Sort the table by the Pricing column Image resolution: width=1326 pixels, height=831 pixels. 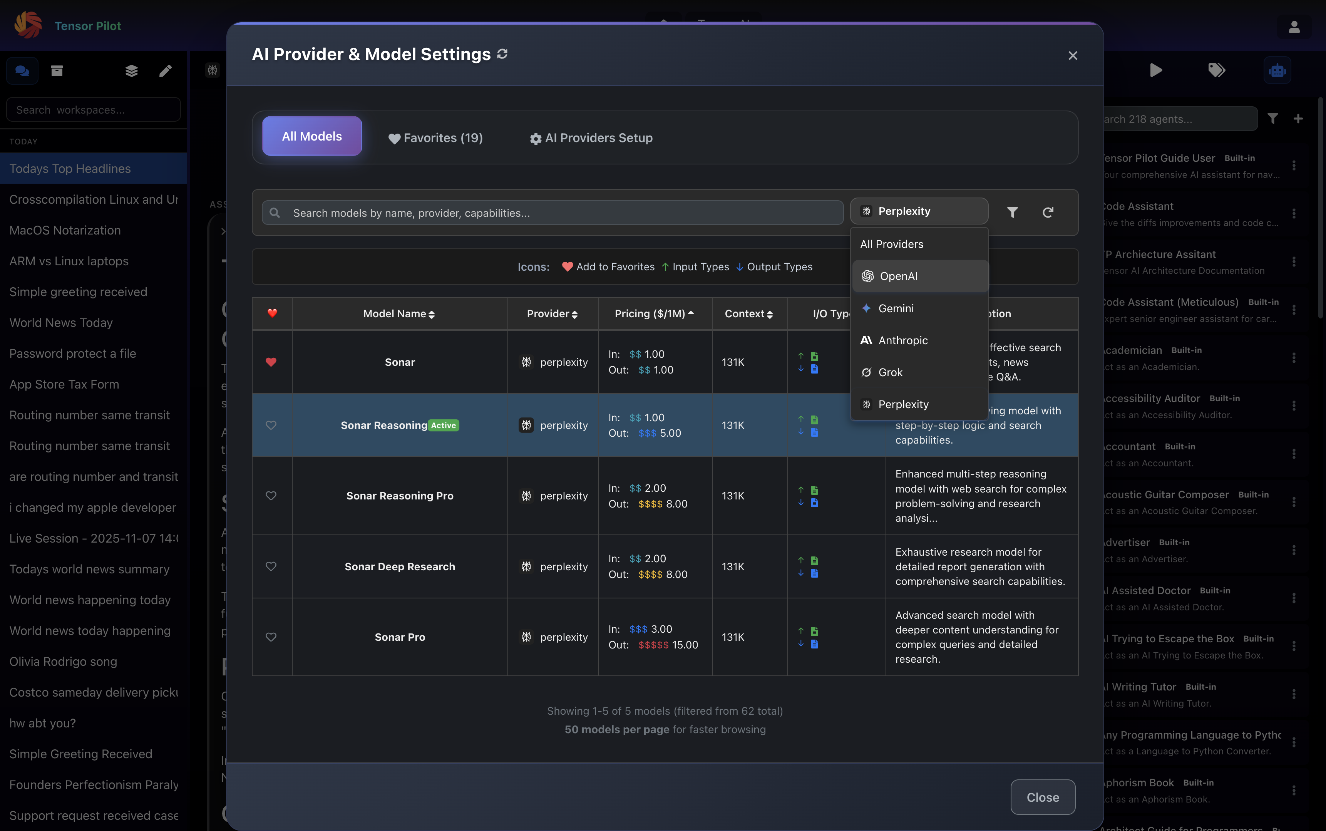pyautogui.click(x=653, y=313)
